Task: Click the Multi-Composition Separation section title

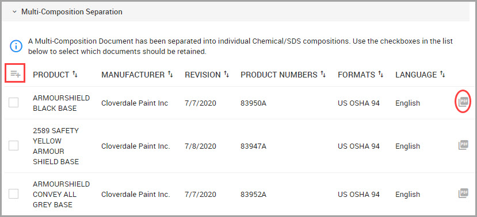Action: (x=72, y=12)
